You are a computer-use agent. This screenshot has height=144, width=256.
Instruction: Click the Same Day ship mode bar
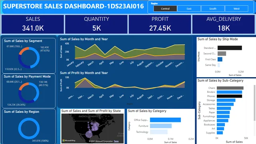[x=219, y=65]
